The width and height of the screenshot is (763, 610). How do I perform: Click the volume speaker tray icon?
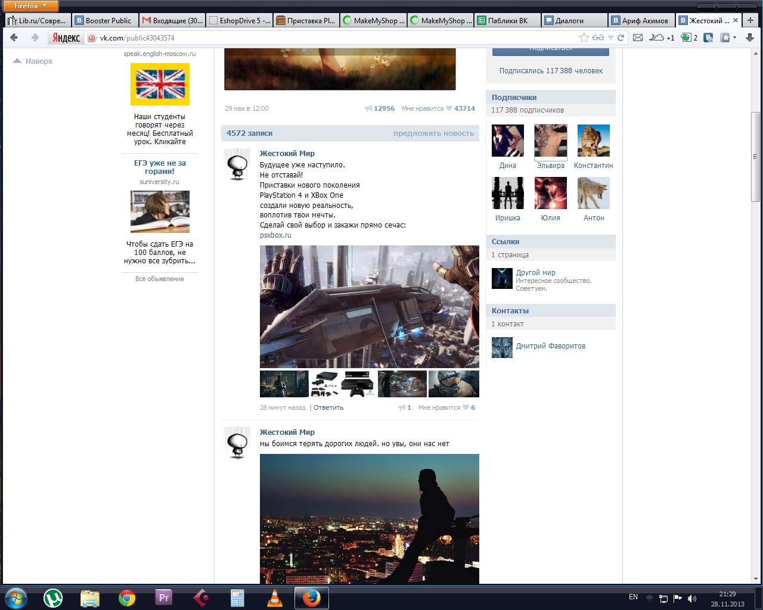coord(692,598)
